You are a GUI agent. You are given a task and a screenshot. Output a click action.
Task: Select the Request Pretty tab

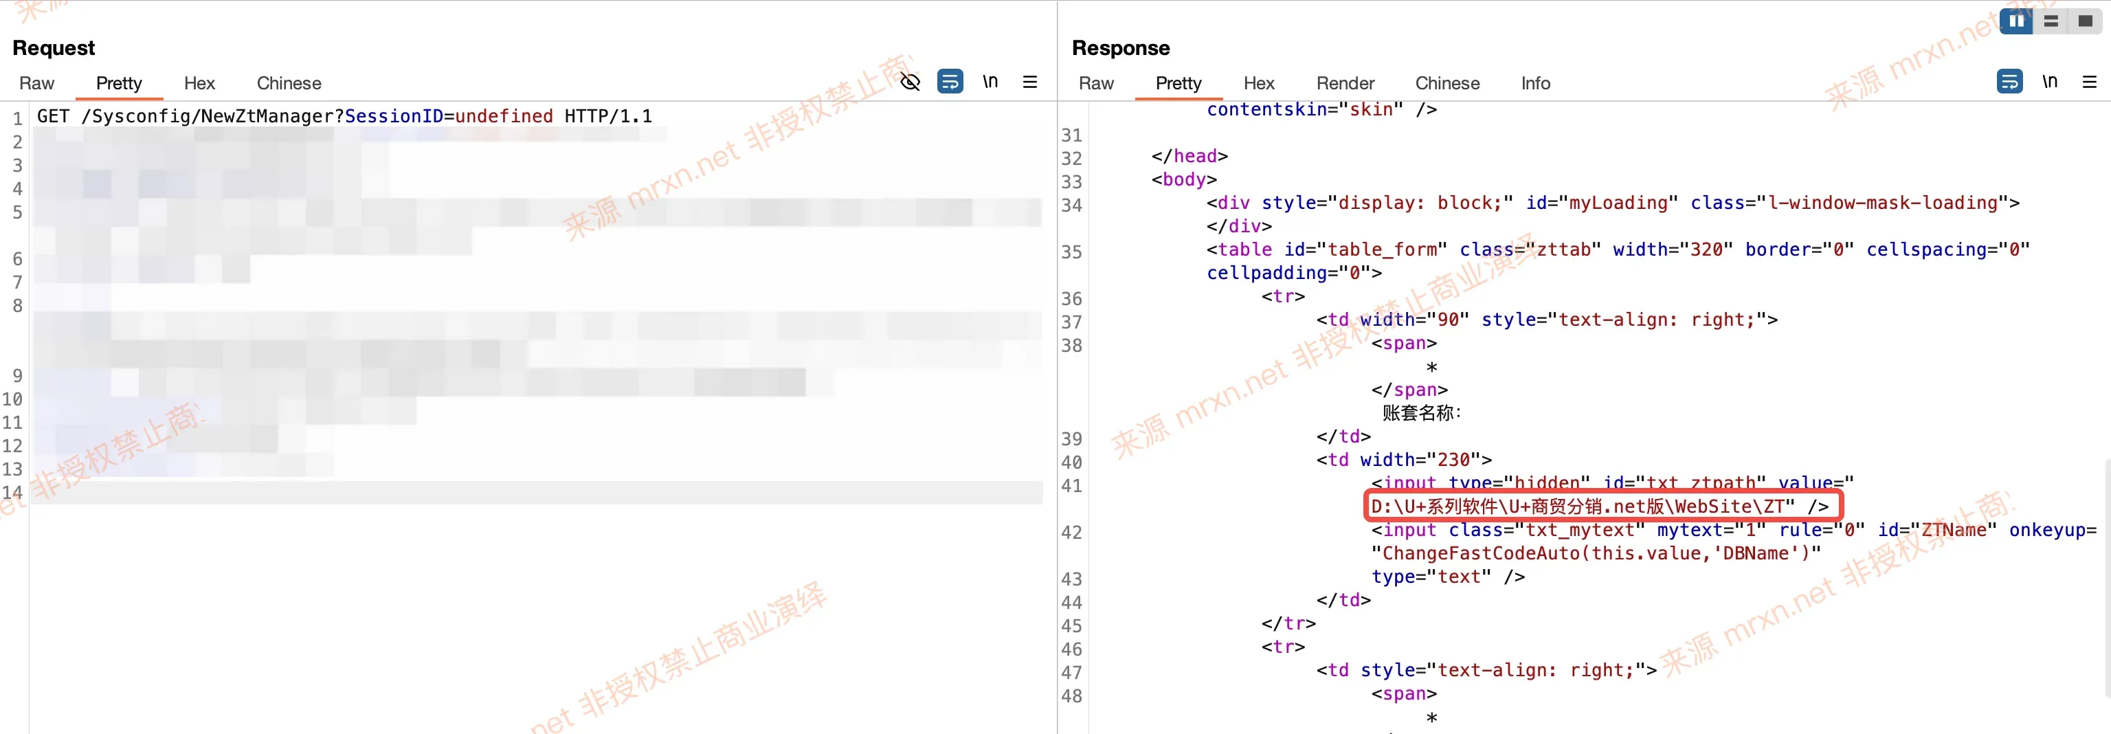pyautogui.click(x=119, y=84)
